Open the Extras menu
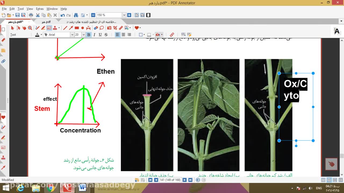 click(40, 9)
